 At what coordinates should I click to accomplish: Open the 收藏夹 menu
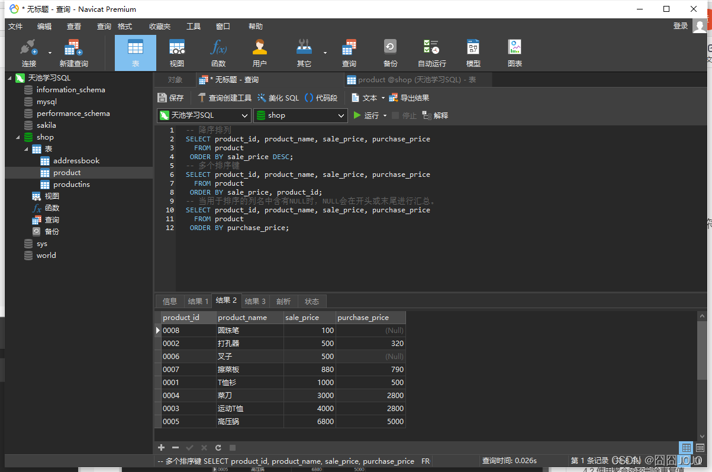click(160, 26)
